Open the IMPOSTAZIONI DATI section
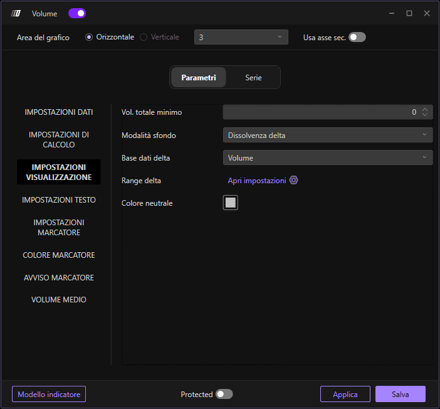 (59, 112)
